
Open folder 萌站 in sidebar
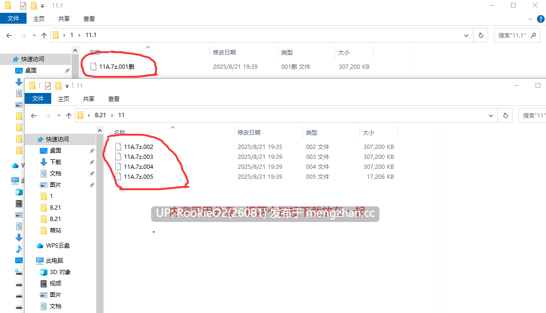56,230
